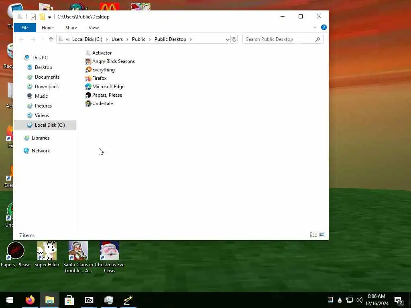Click the droplet icon in the system tray
The image size is (411, 308).
point(340,300)
